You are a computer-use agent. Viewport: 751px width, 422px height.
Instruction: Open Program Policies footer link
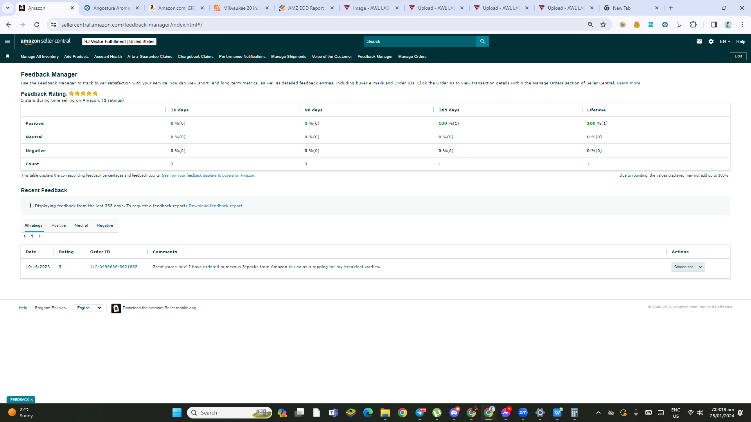tap(50, 308)
